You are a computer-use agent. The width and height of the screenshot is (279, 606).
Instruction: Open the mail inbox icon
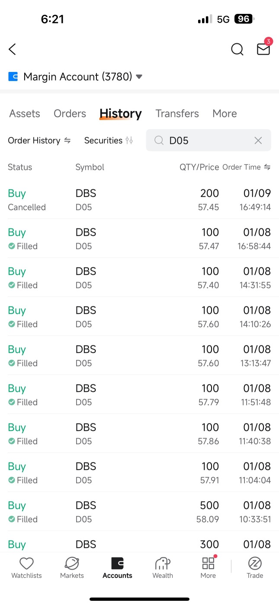tap(263, 49)
